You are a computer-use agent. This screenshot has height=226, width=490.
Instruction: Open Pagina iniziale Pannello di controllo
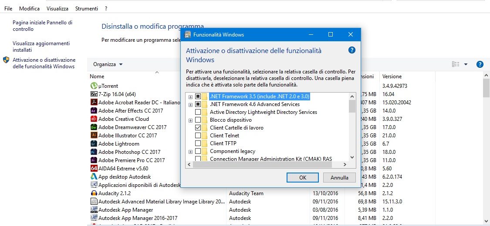point(43,26)
